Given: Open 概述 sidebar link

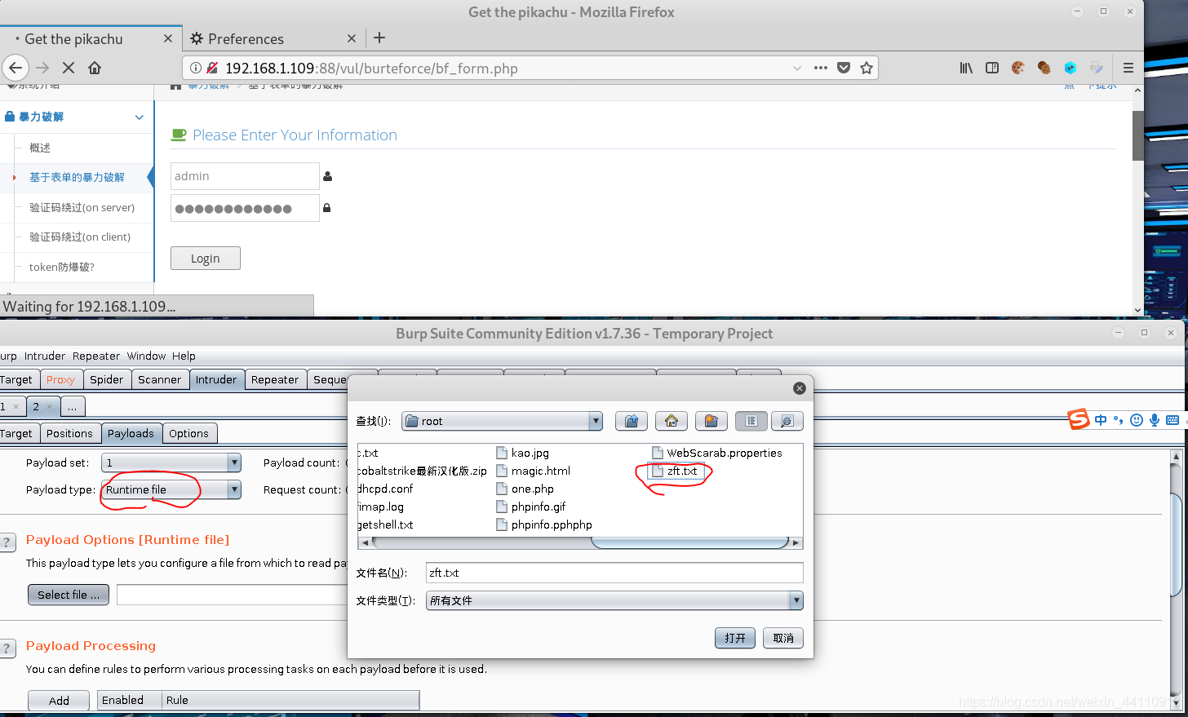Looking at the screenshot, I should [40, 148].
